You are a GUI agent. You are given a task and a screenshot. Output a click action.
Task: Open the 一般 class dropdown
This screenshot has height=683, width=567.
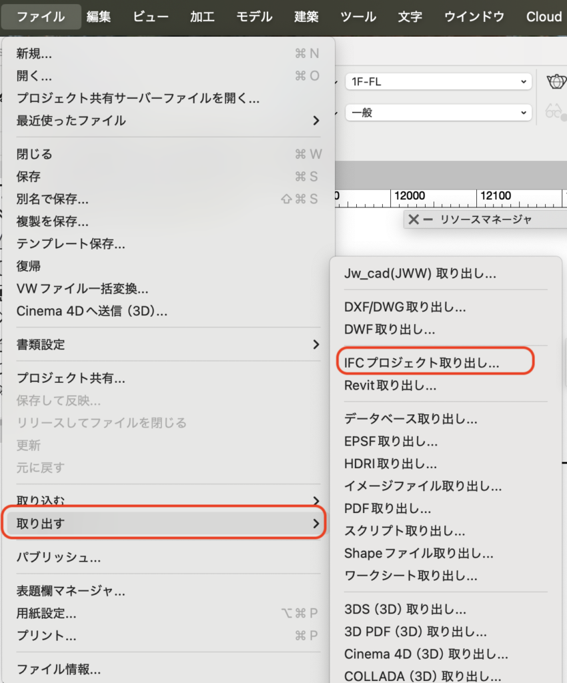click(x=438, y=113)
